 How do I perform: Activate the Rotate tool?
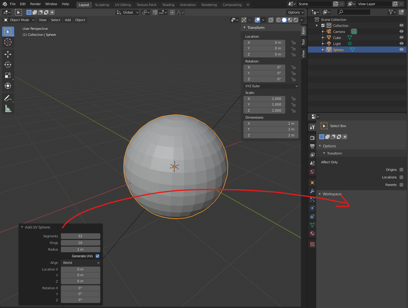(8, 65)
